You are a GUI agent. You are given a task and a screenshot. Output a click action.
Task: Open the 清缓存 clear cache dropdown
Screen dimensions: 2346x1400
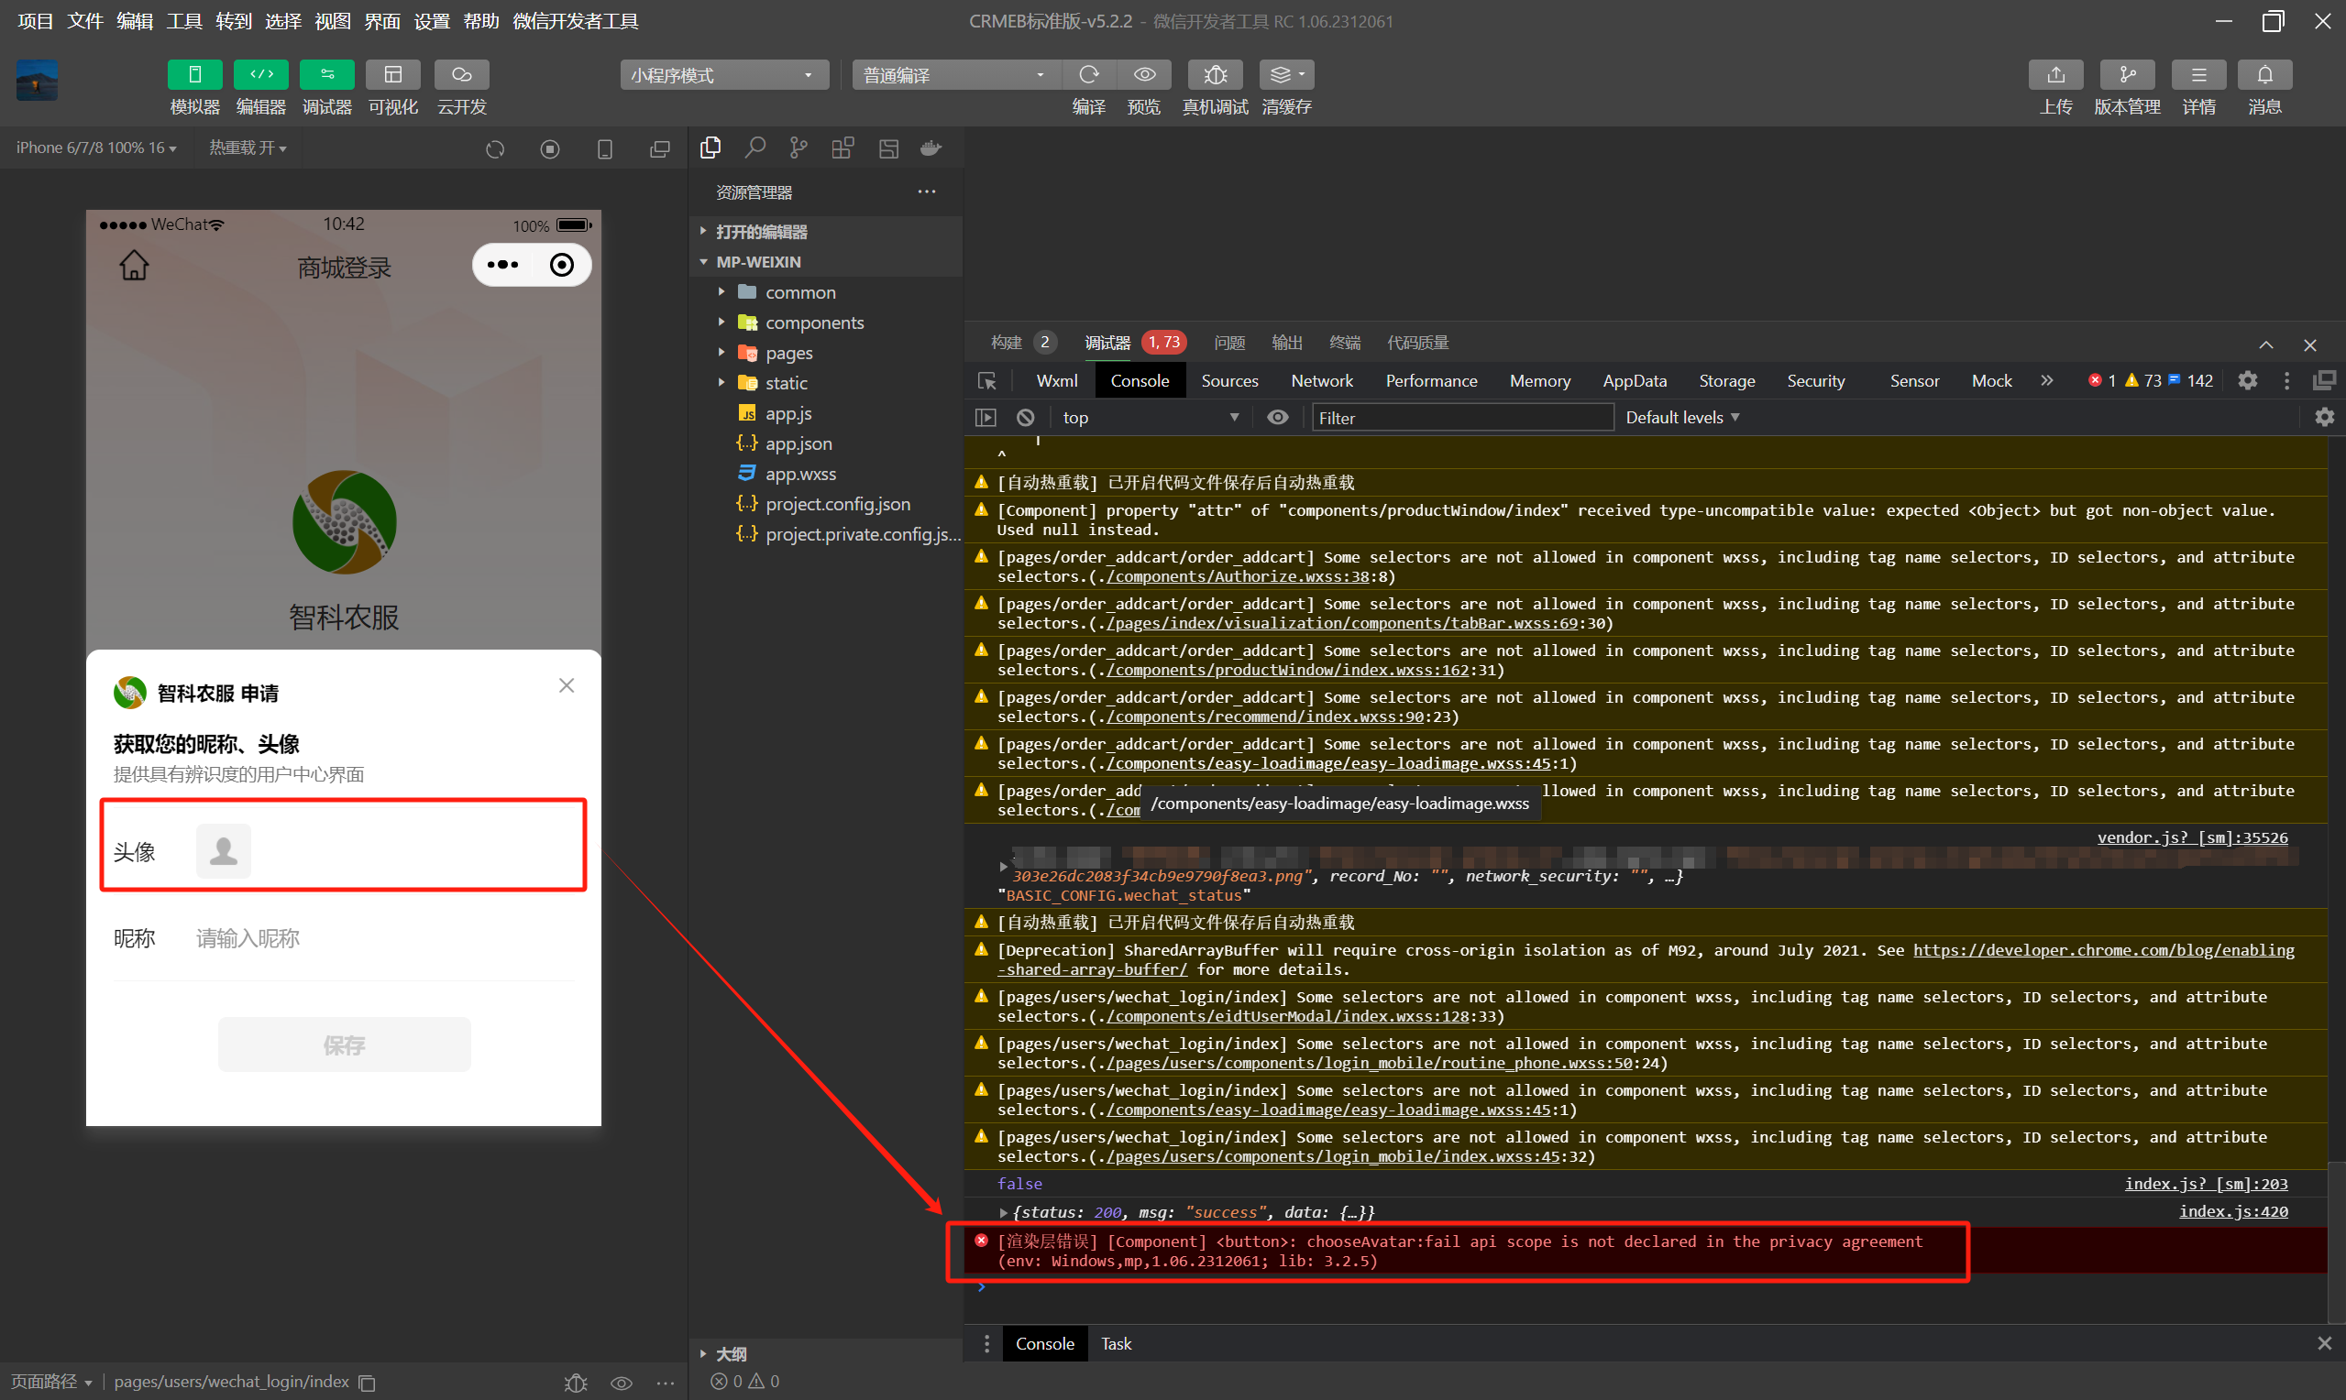pos(1286,74)
